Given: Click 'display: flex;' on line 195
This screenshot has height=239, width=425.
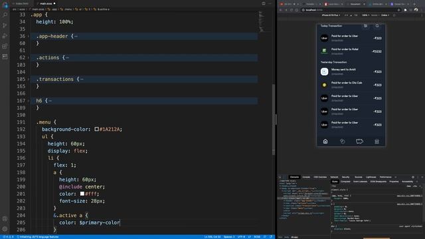Looking at the screenshot, I should (68, 151).
